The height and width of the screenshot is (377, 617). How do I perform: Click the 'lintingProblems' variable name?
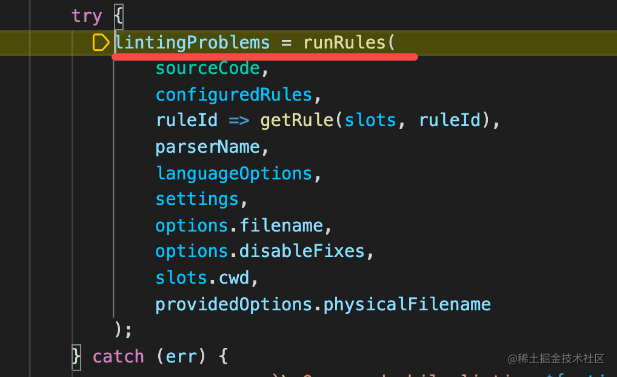(192, 42)
